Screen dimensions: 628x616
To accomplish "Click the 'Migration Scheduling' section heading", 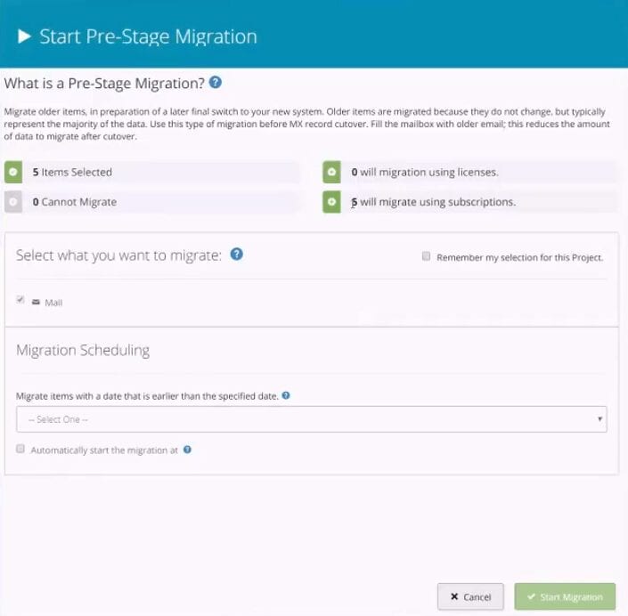I will 83,350.
